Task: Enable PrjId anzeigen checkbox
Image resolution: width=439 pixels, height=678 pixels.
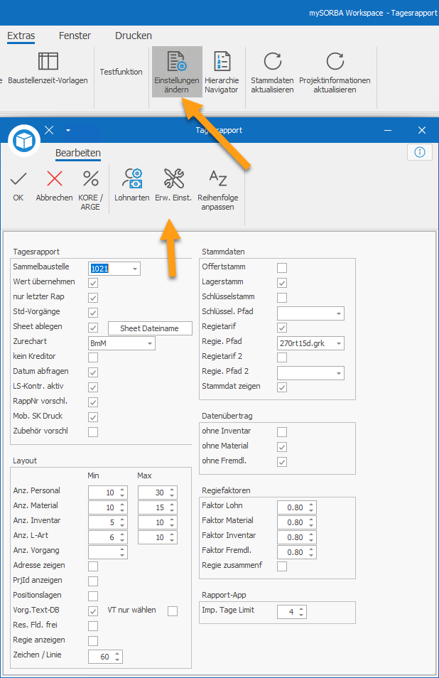Action: tap(93, 581)
